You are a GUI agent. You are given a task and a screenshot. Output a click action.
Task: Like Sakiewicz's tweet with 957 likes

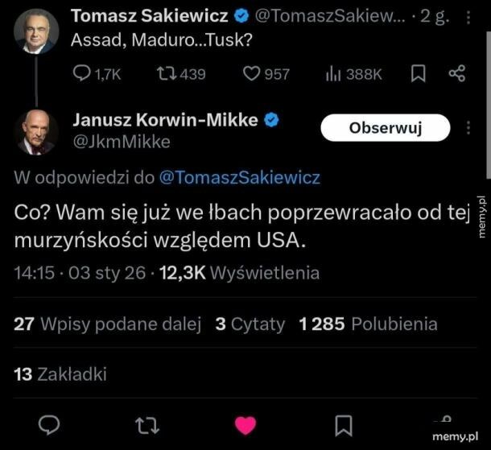click(252, 74)
